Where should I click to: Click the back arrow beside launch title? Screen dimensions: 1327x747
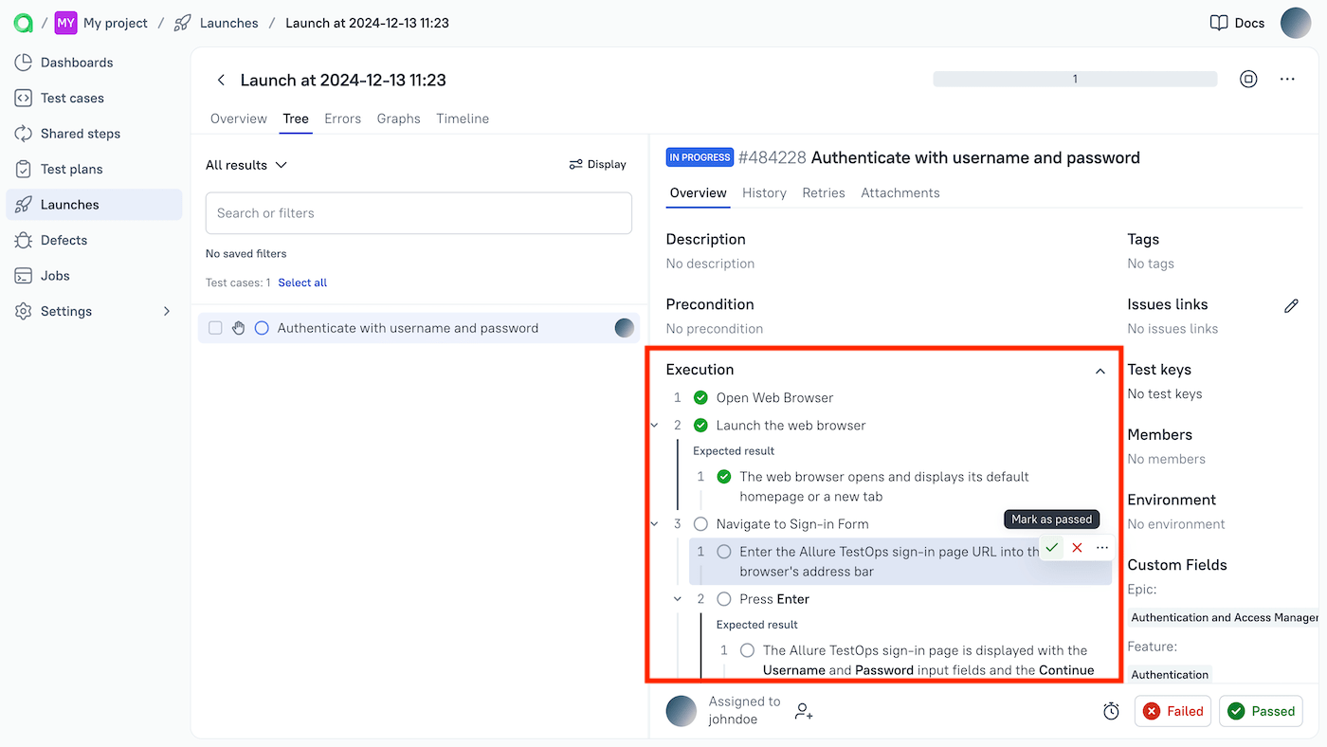tap(221, 81)
